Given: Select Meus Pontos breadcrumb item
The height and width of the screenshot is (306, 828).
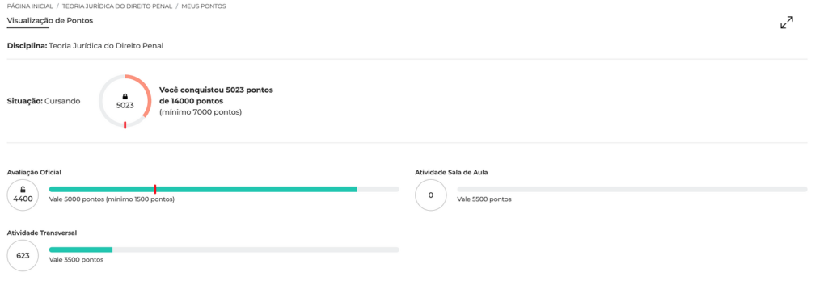Looking at the screenshot, I should click(204, 6).
